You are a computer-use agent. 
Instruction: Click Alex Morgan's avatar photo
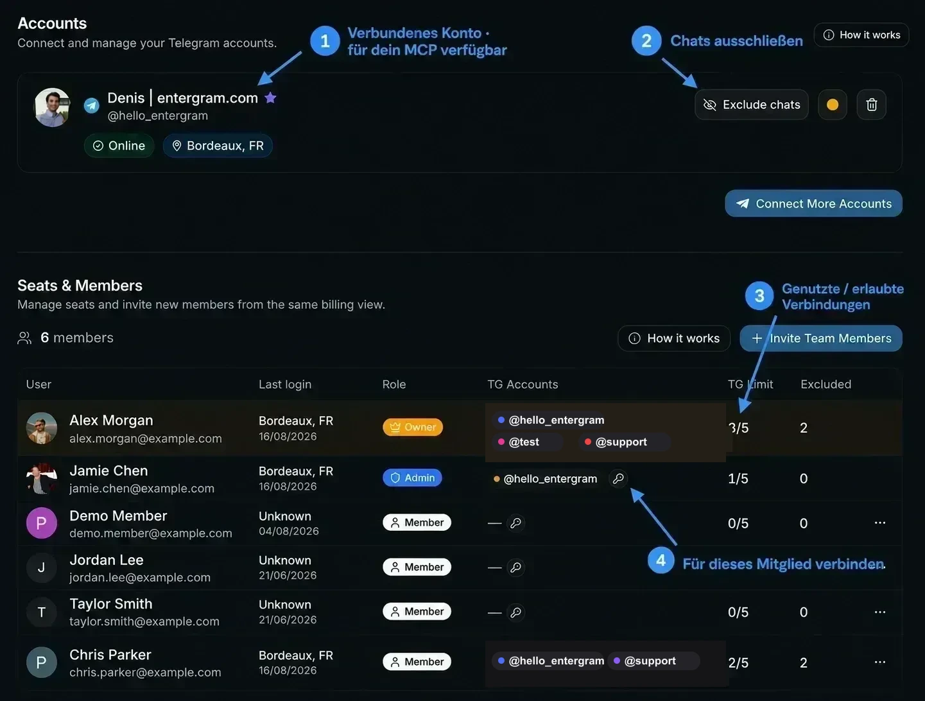point(42,428)
